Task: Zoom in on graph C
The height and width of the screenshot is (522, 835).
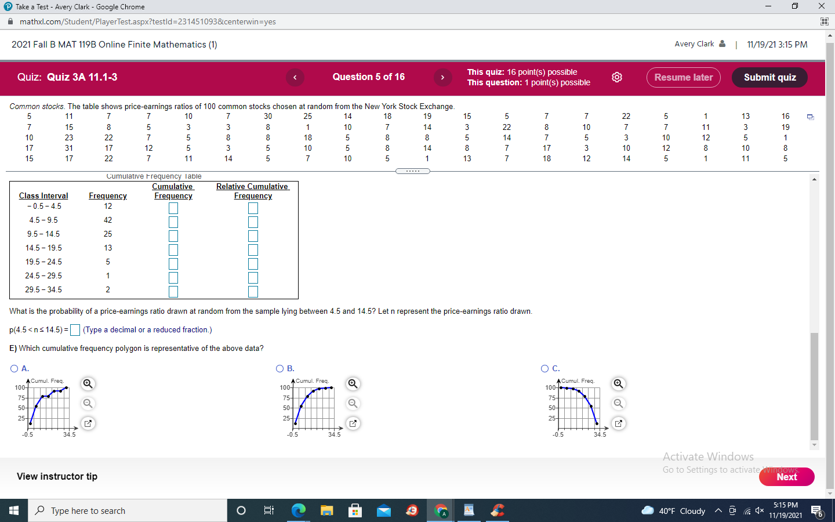Action: [618, 384]
